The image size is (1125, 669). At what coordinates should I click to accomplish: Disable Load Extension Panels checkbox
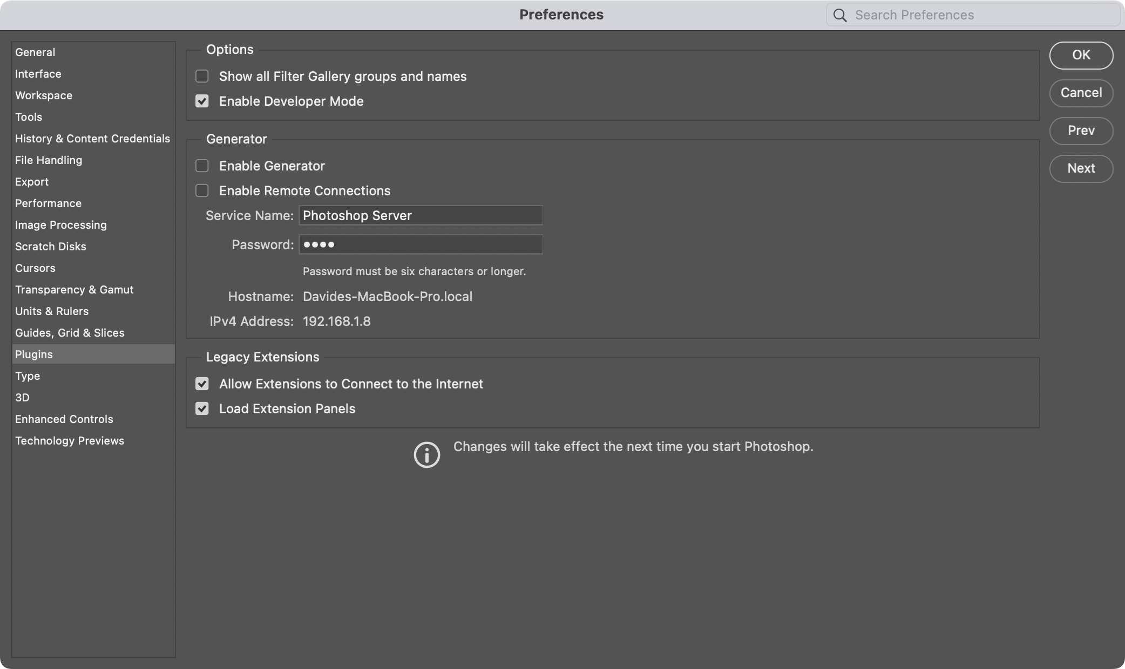[201, 408]
